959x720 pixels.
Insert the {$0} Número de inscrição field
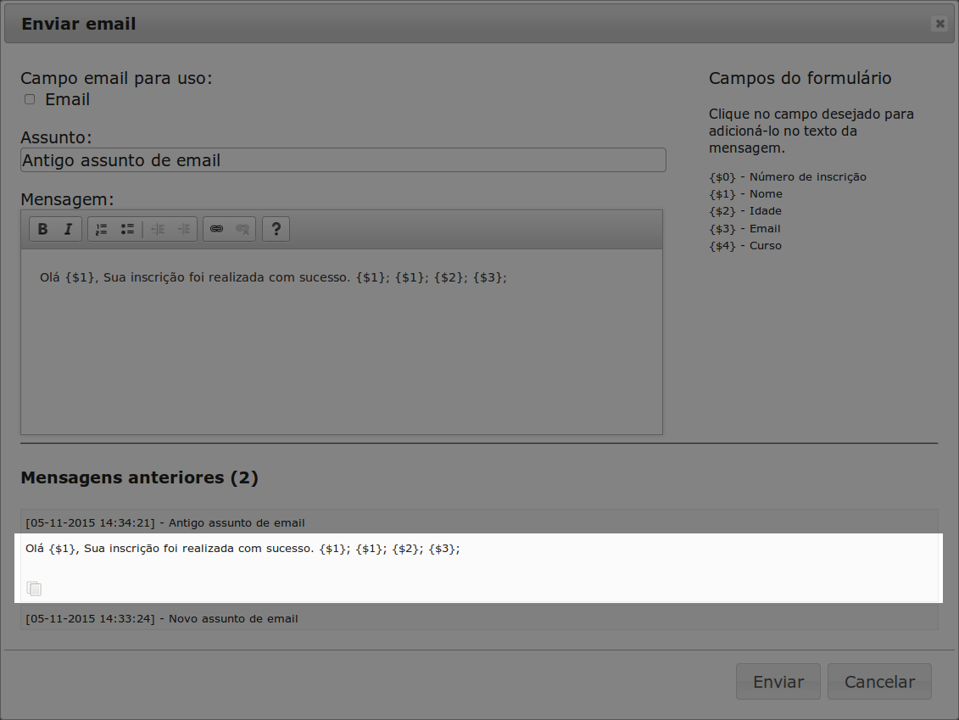787,177
